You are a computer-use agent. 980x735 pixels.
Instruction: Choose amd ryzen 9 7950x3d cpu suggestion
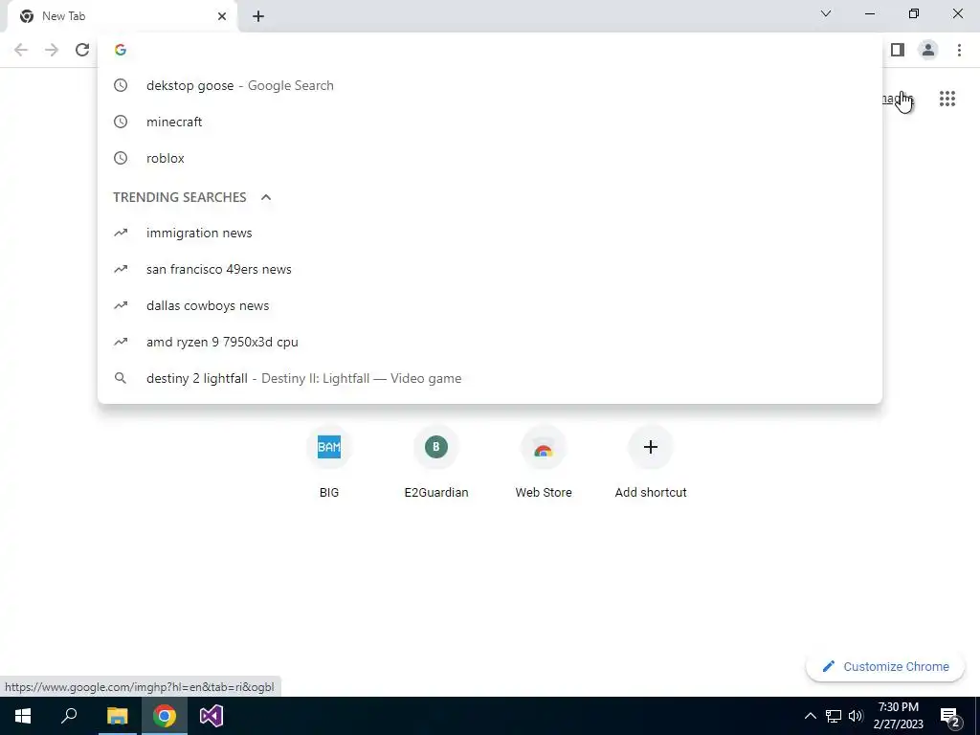tap(490, 342)
